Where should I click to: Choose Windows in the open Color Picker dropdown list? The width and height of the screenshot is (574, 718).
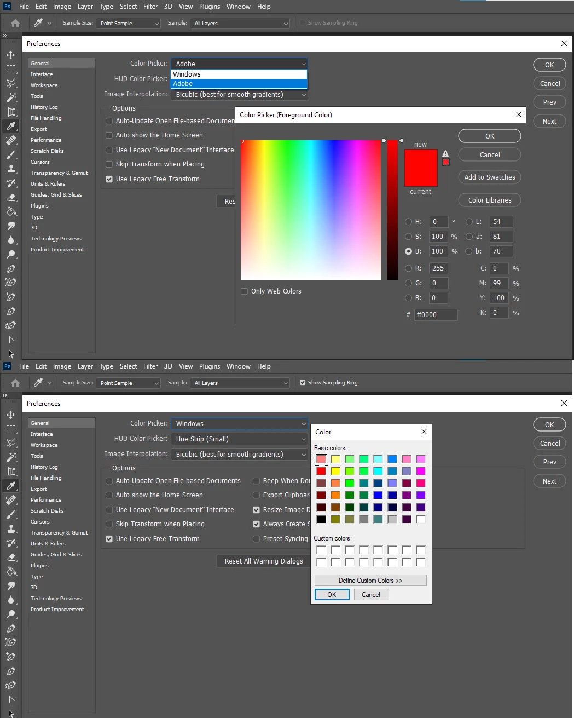tap(239, 74)
